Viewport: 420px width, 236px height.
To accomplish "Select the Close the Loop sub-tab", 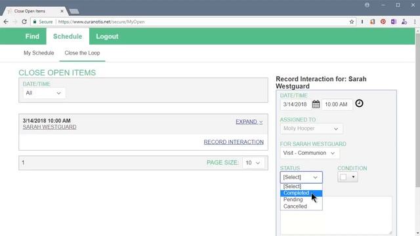I will tap(82, 53).
